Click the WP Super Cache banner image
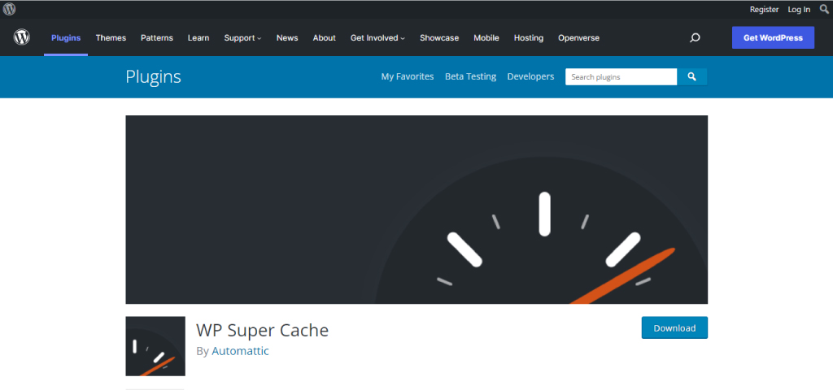The height and width of the screenshot is (390, 833). pyautogui.click(x=416, y=210)
